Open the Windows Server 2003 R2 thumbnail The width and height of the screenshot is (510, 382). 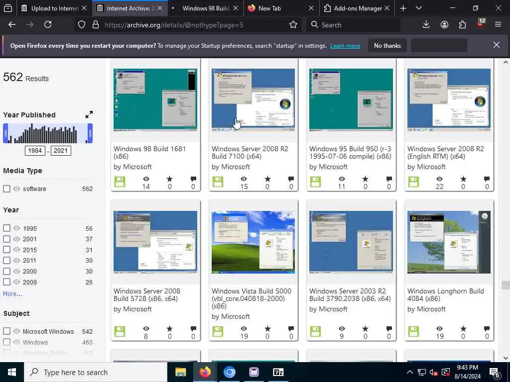(351, 242)
